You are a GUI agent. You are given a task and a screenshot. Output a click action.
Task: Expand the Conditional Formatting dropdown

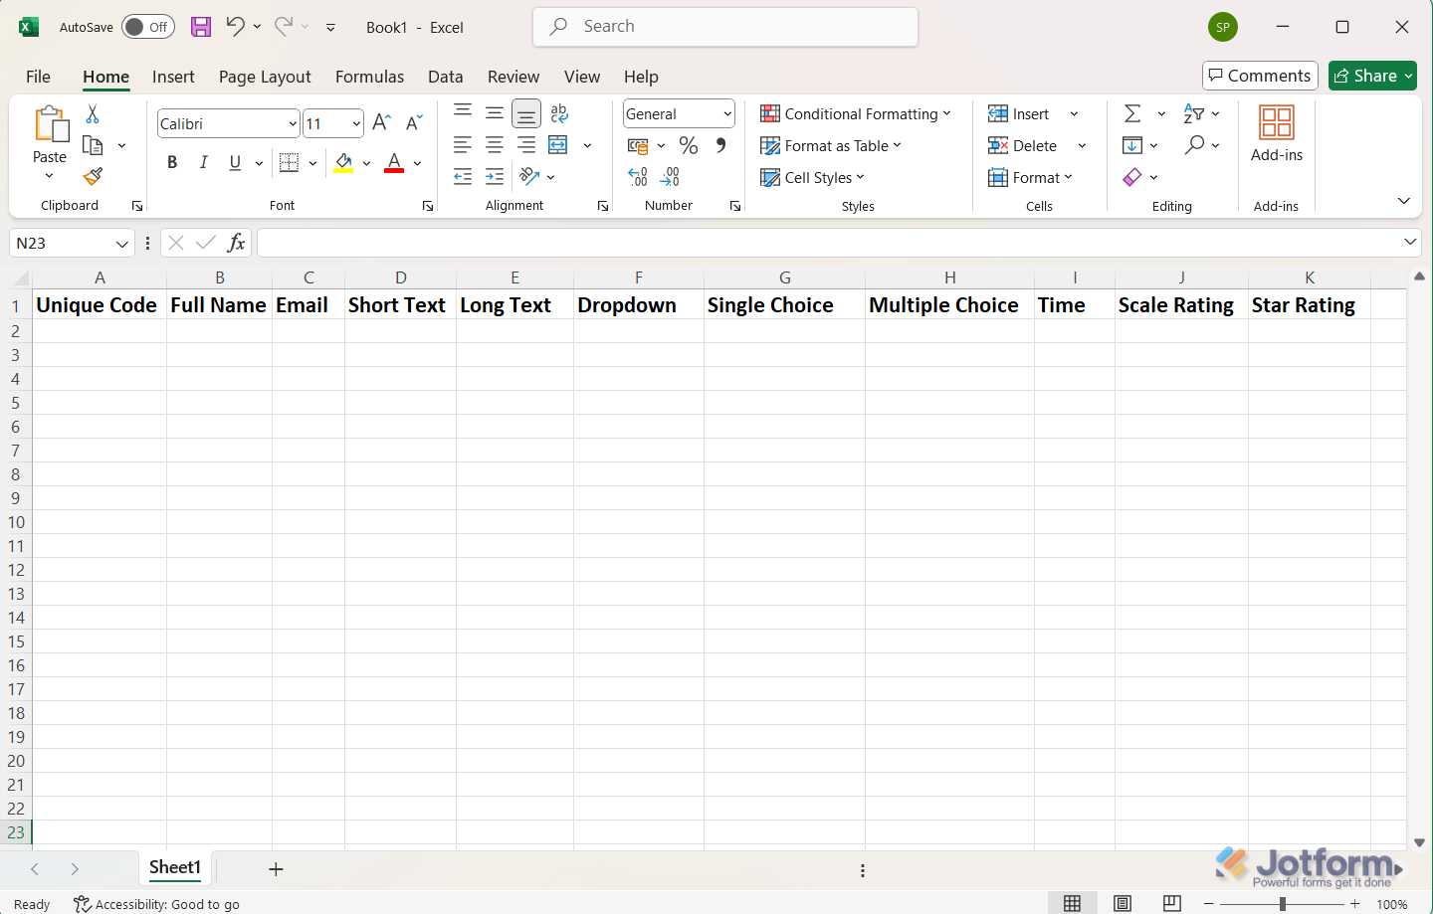tap(856, 113)
